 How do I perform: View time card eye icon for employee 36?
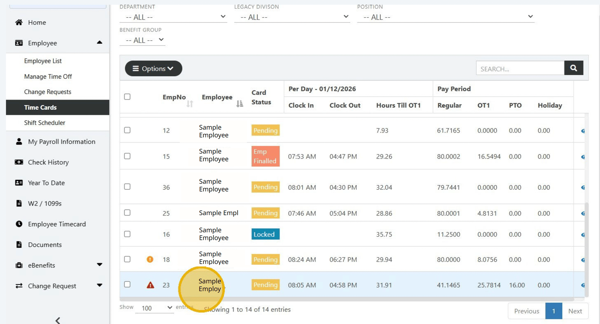tap(583, 188)
